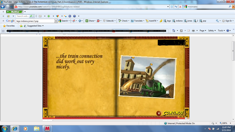Image resolution: width=235 pixels, height=132 pixels.
Task: Open the Share menu on Google toolbar
Action: (90, 21)
